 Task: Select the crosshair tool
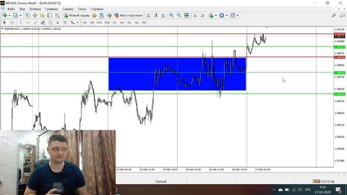(12, 23)
